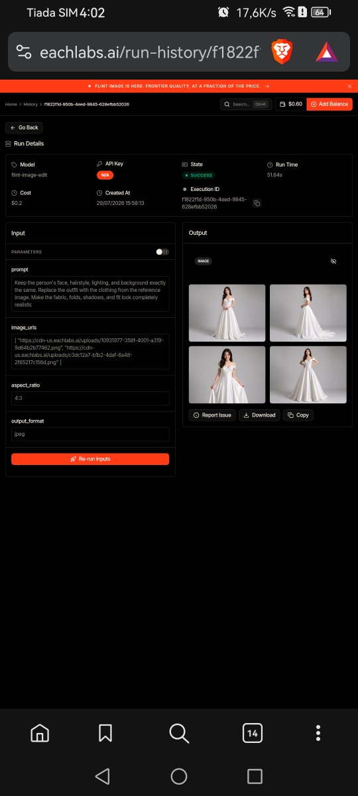The height and width of the screenshot is (796, 358).
Task: Select the prompt text field
Action: 90,293
